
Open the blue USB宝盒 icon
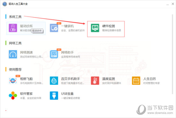click(x=54, y=95)
